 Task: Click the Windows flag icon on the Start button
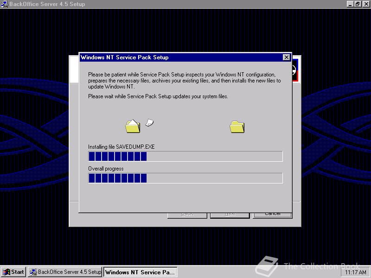(x=6, y=272)
